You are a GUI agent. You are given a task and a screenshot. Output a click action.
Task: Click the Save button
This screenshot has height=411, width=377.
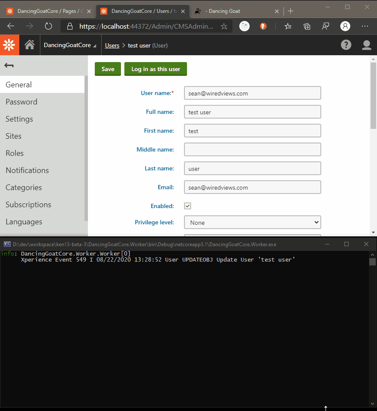(108, 69)
